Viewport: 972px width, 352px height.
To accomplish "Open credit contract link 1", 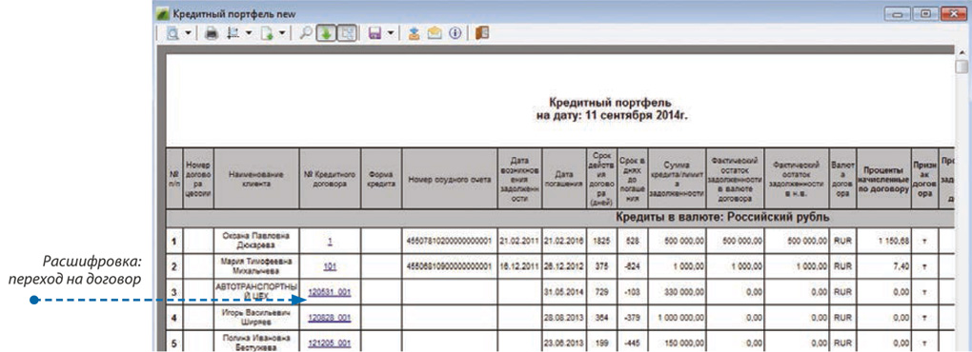I will [x=330, y=242].
